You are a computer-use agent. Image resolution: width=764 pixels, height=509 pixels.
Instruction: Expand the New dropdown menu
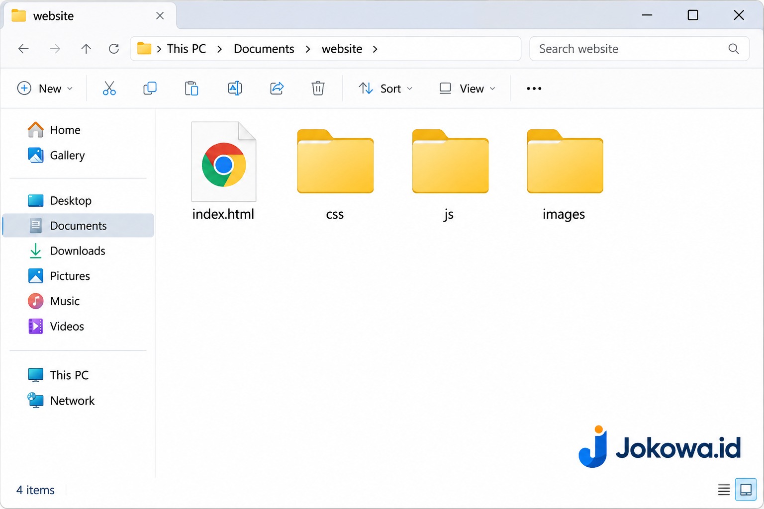click(x=45, y=88)
